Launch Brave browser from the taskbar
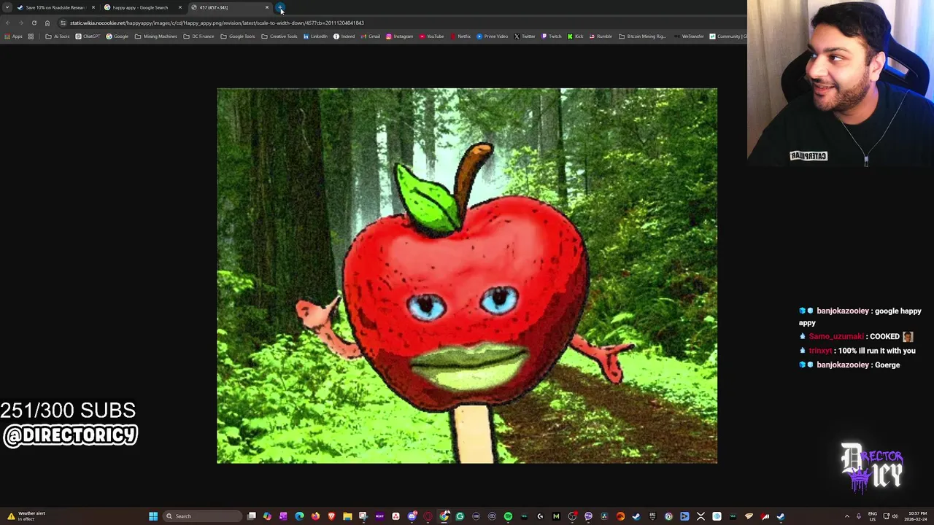 click(331, 516)
